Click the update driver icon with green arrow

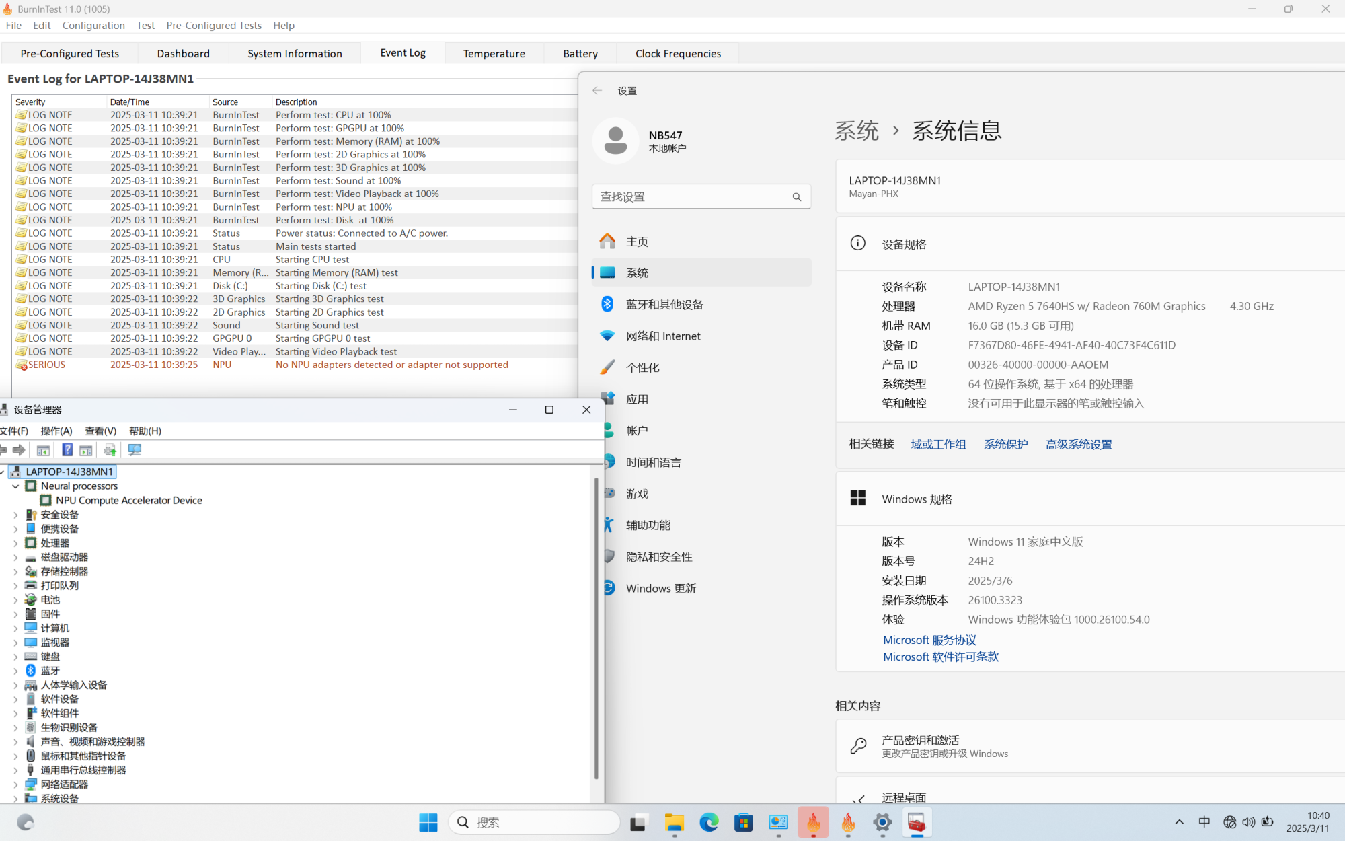point(110,450)
